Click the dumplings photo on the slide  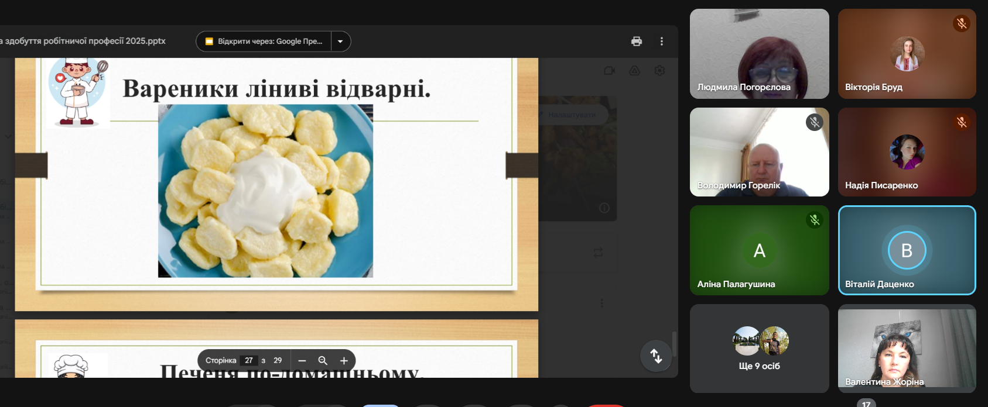(x=265, y=191)
